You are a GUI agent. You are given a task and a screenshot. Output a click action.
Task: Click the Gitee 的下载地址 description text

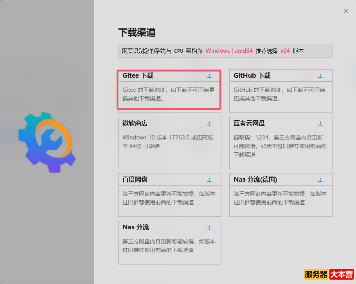click(169, 94)
